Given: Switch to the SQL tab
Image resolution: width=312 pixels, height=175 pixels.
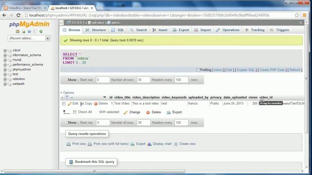Looking at the screenshot, I should 117,30.
